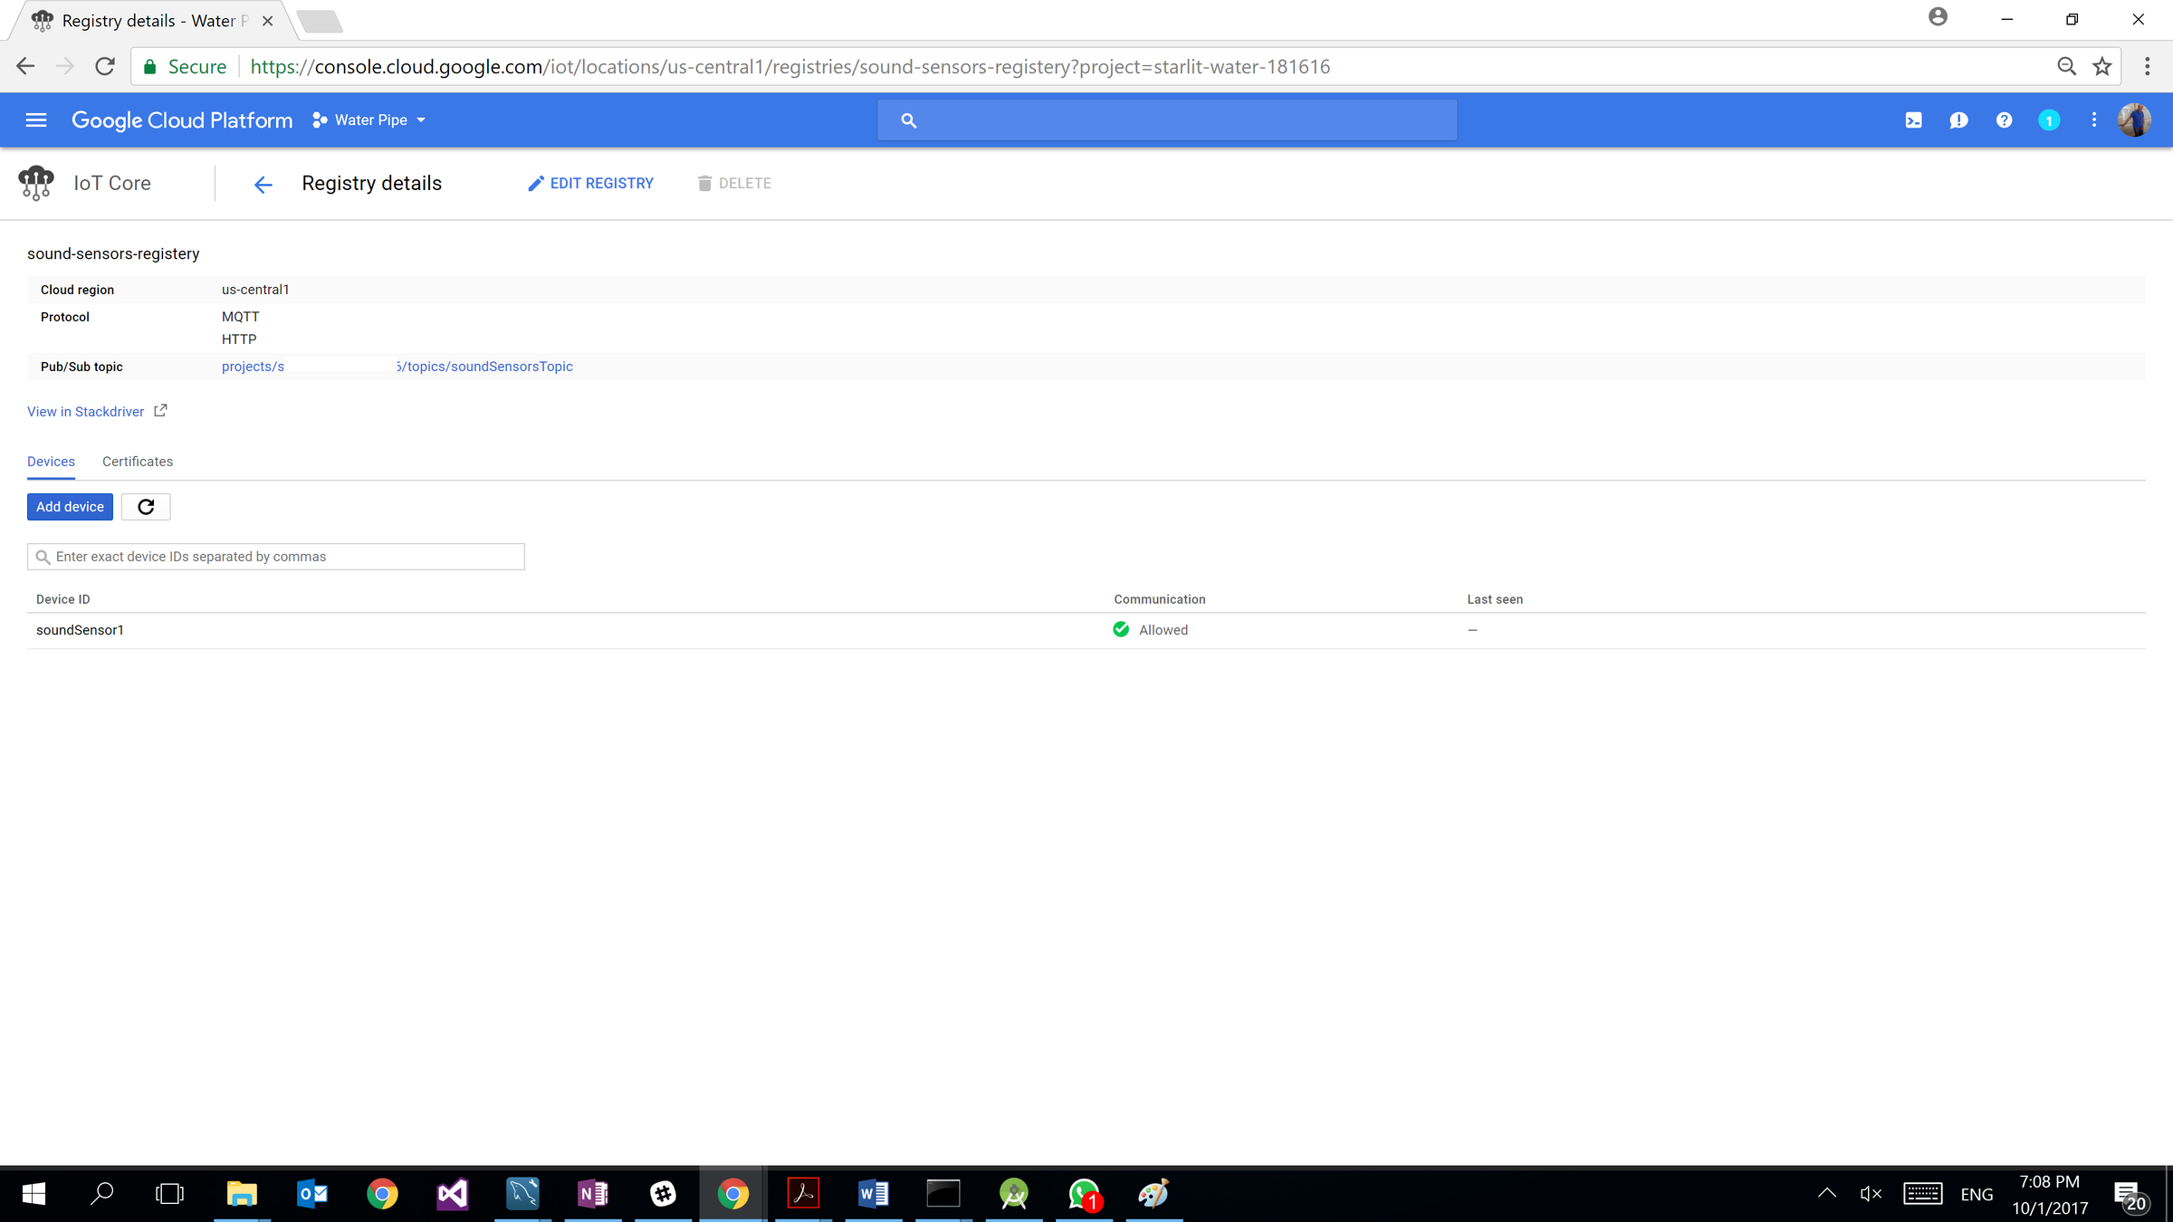
Task: Open soundSensor1 device row
Action: coord(80,630)
